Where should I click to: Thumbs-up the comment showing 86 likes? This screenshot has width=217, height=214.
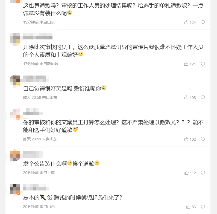188,207
